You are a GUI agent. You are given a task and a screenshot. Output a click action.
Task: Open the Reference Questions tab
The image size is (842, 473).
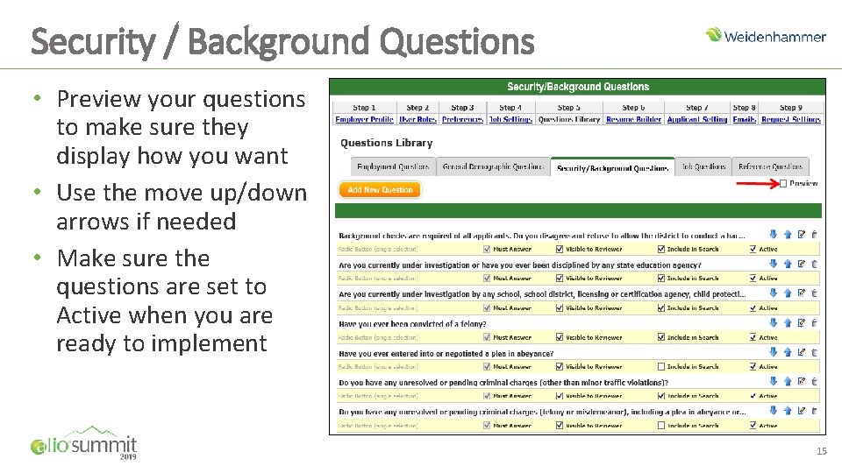pyautogui.click(x=771, y=166)
